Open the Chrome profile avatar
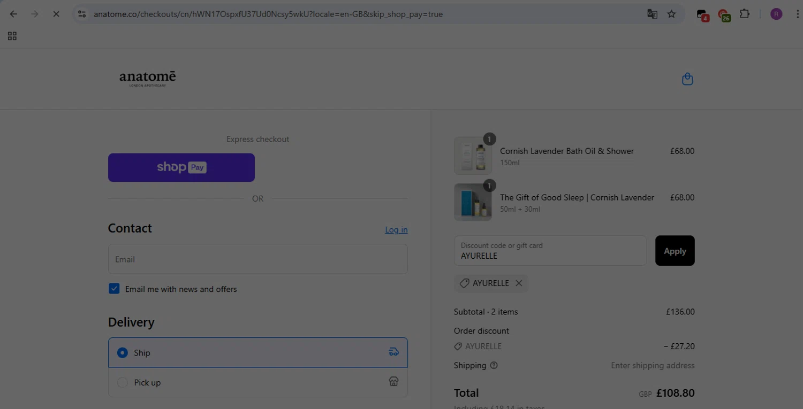 [x=776, y=14]
